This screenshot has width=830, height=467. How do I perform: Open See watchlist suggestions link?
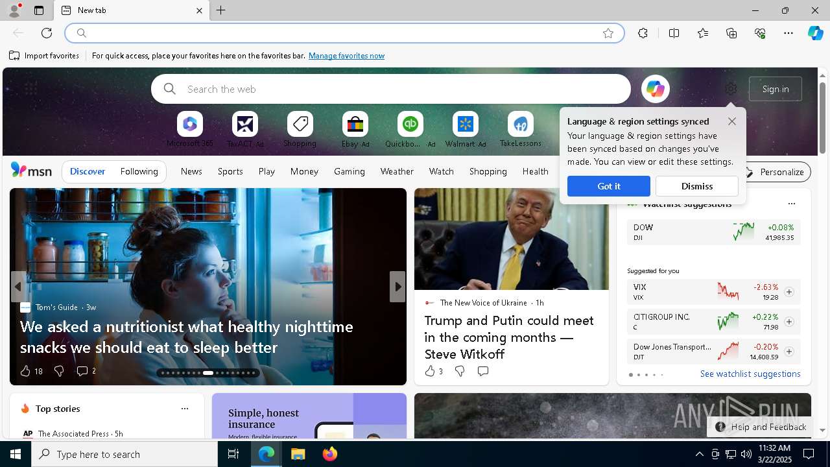pyautogui.click(x=750, y=374)
